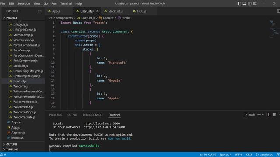280x157 pixels.
Task: Close the UserList.js tab
Action: pyautogui.click(x=97, y=11)
